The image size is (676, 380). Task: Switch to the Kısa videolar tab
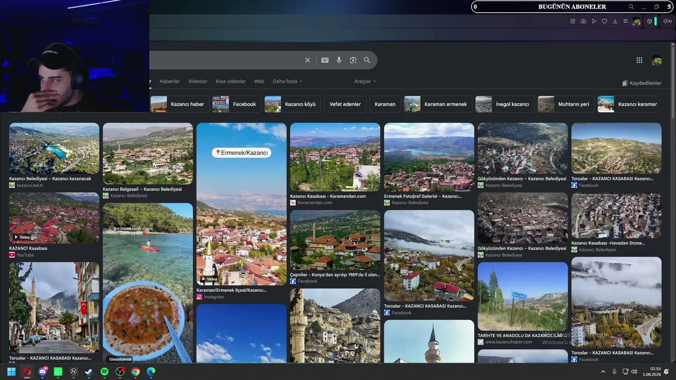pos(231,81)
